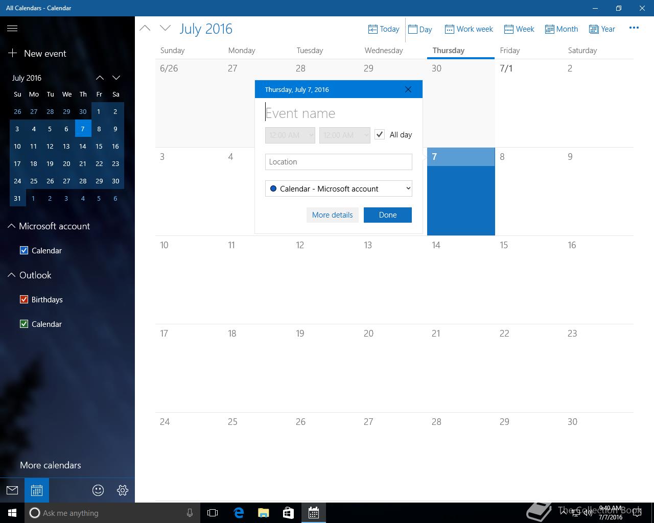
Task: Switch to Month view
Action: (561, 29)
